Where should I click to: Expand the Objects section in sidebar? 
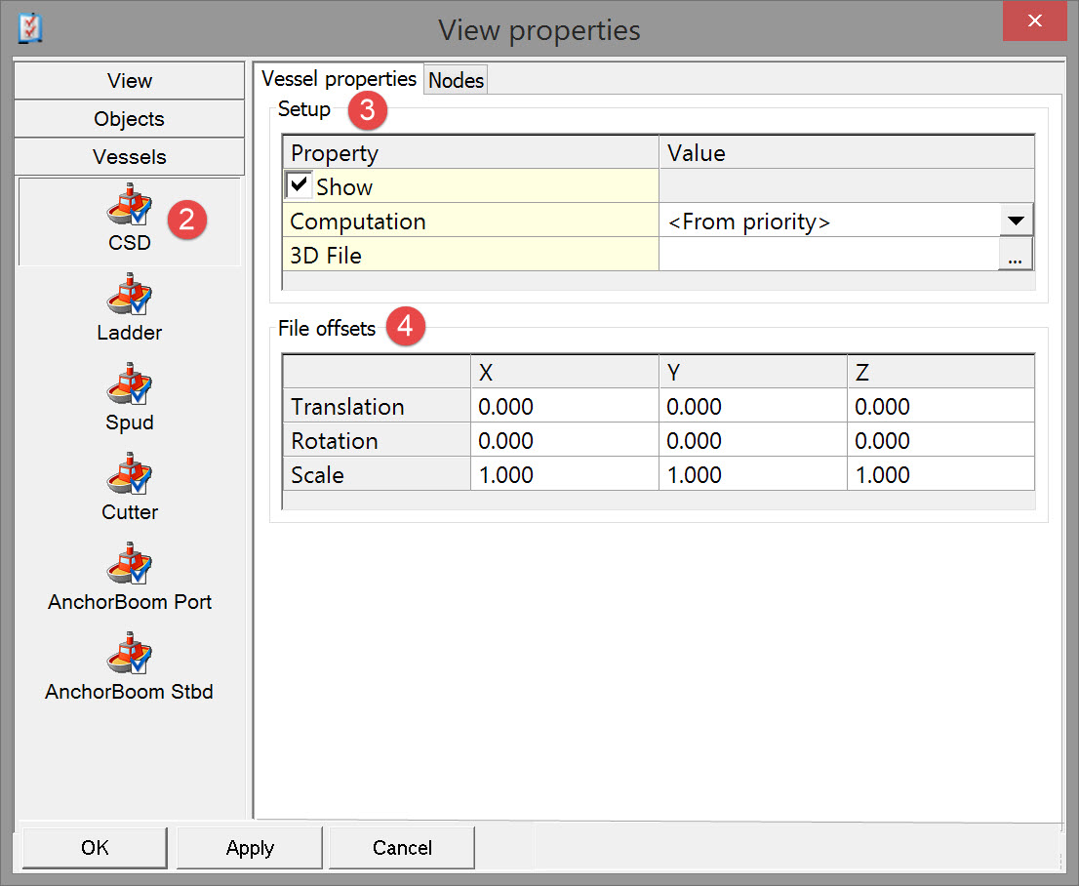130,119
